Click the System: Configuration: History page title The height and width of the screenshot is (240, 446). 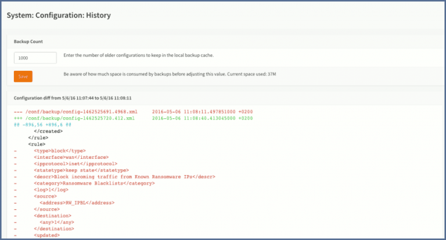point(58,15)
